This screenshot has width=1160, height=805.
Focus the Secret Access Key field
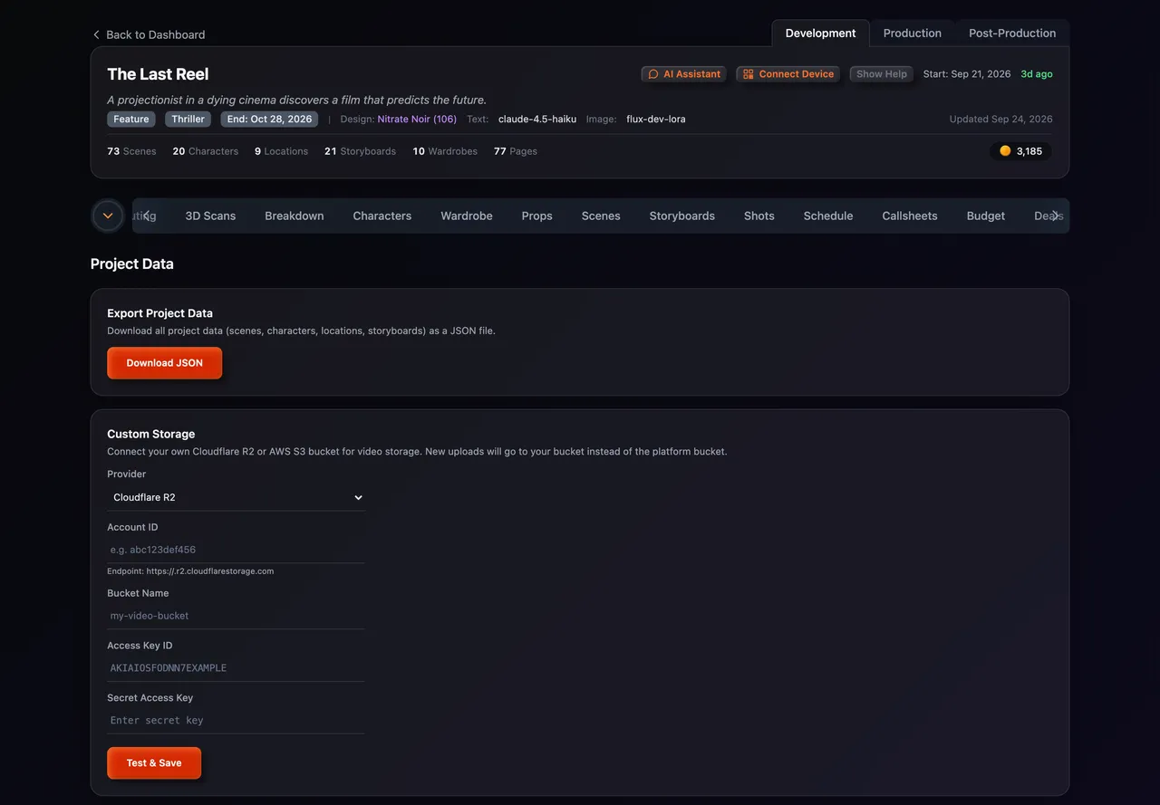click(236, 721)
